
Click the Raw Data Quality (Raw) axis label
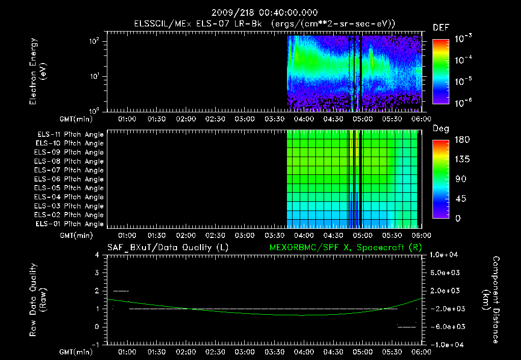click(38, 300)
